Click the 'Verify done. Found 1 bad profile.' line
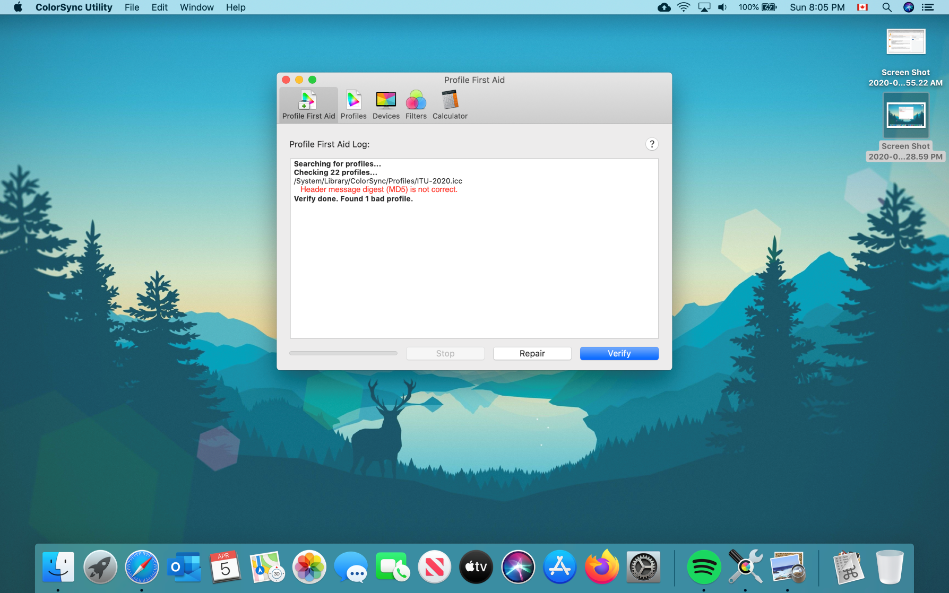 (x=353, y=199)
